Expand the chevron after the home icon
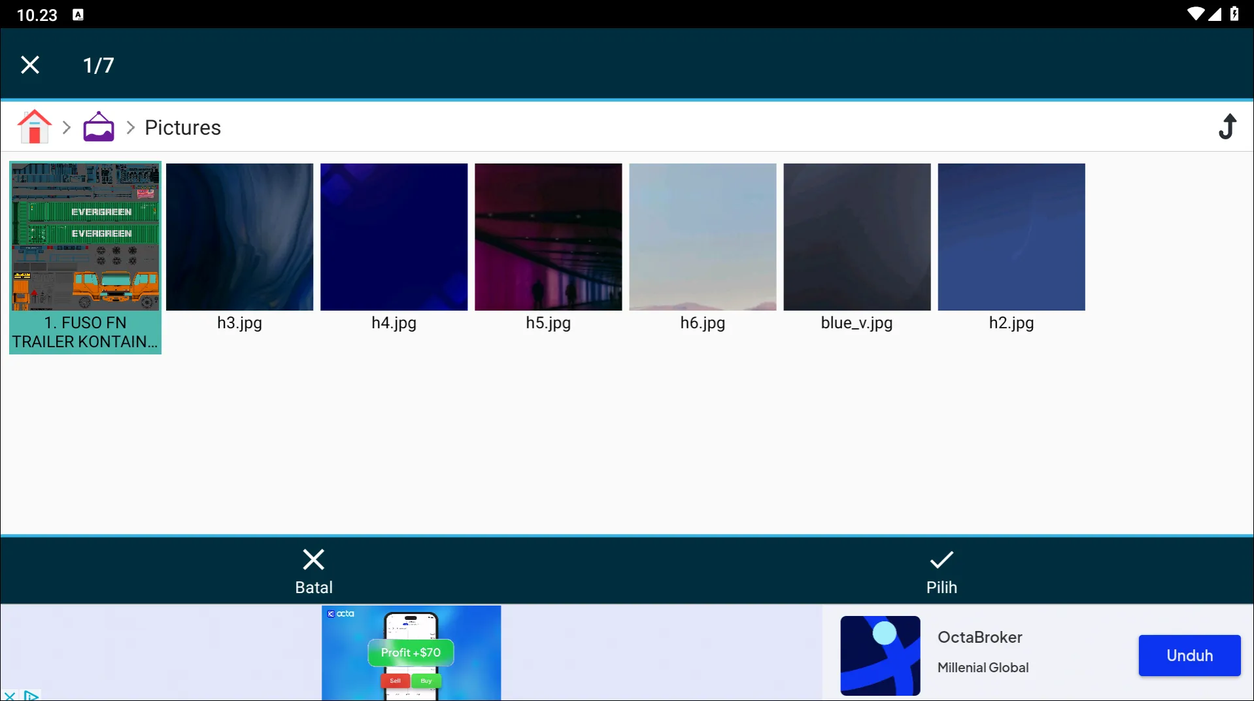This screenshot has height=701, width=1254. coord(67,128)
